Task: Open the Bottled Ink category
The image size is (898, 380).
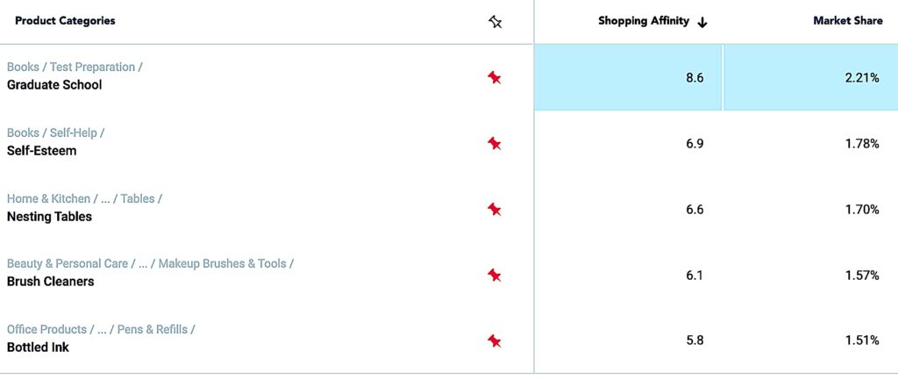Action: [38, 348]
